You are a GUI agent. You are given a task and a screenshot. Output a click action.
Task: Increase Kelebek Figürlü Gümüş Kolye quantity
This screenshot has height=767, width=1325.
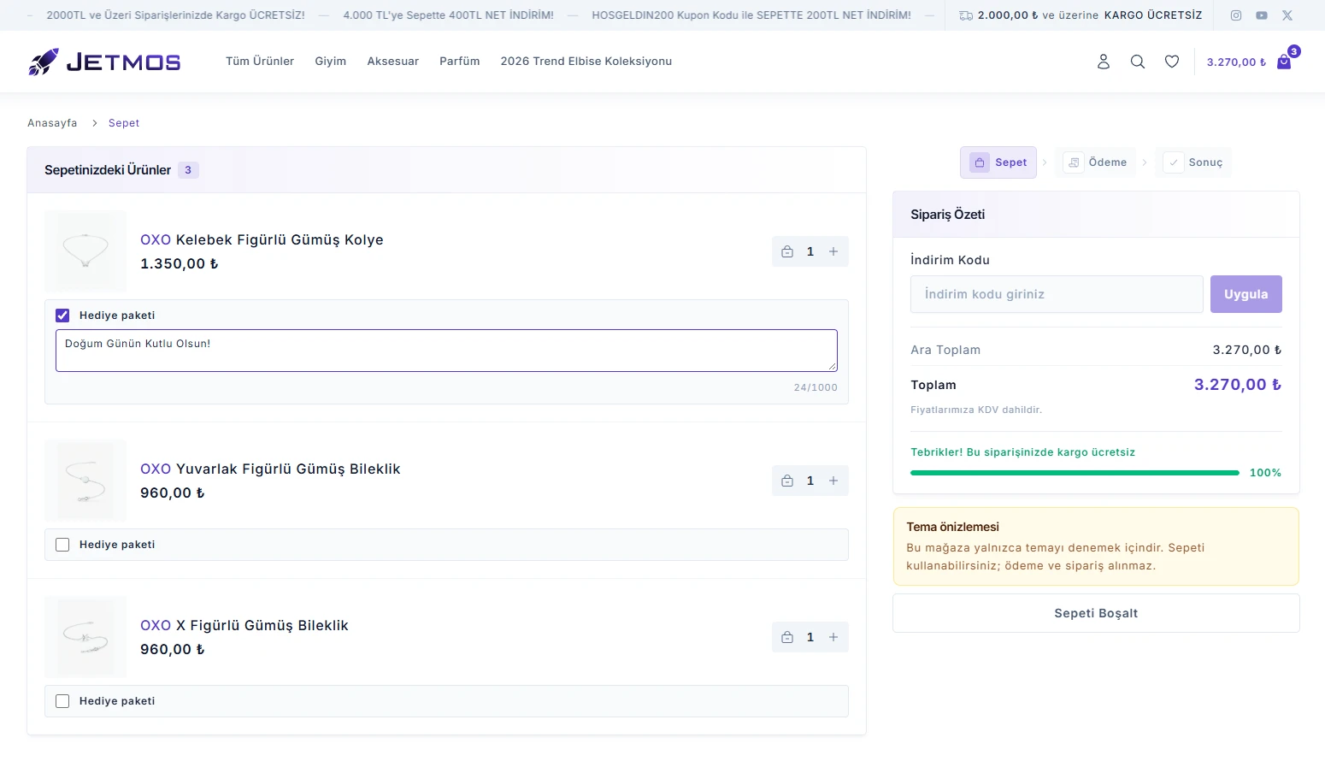(833, 251)
